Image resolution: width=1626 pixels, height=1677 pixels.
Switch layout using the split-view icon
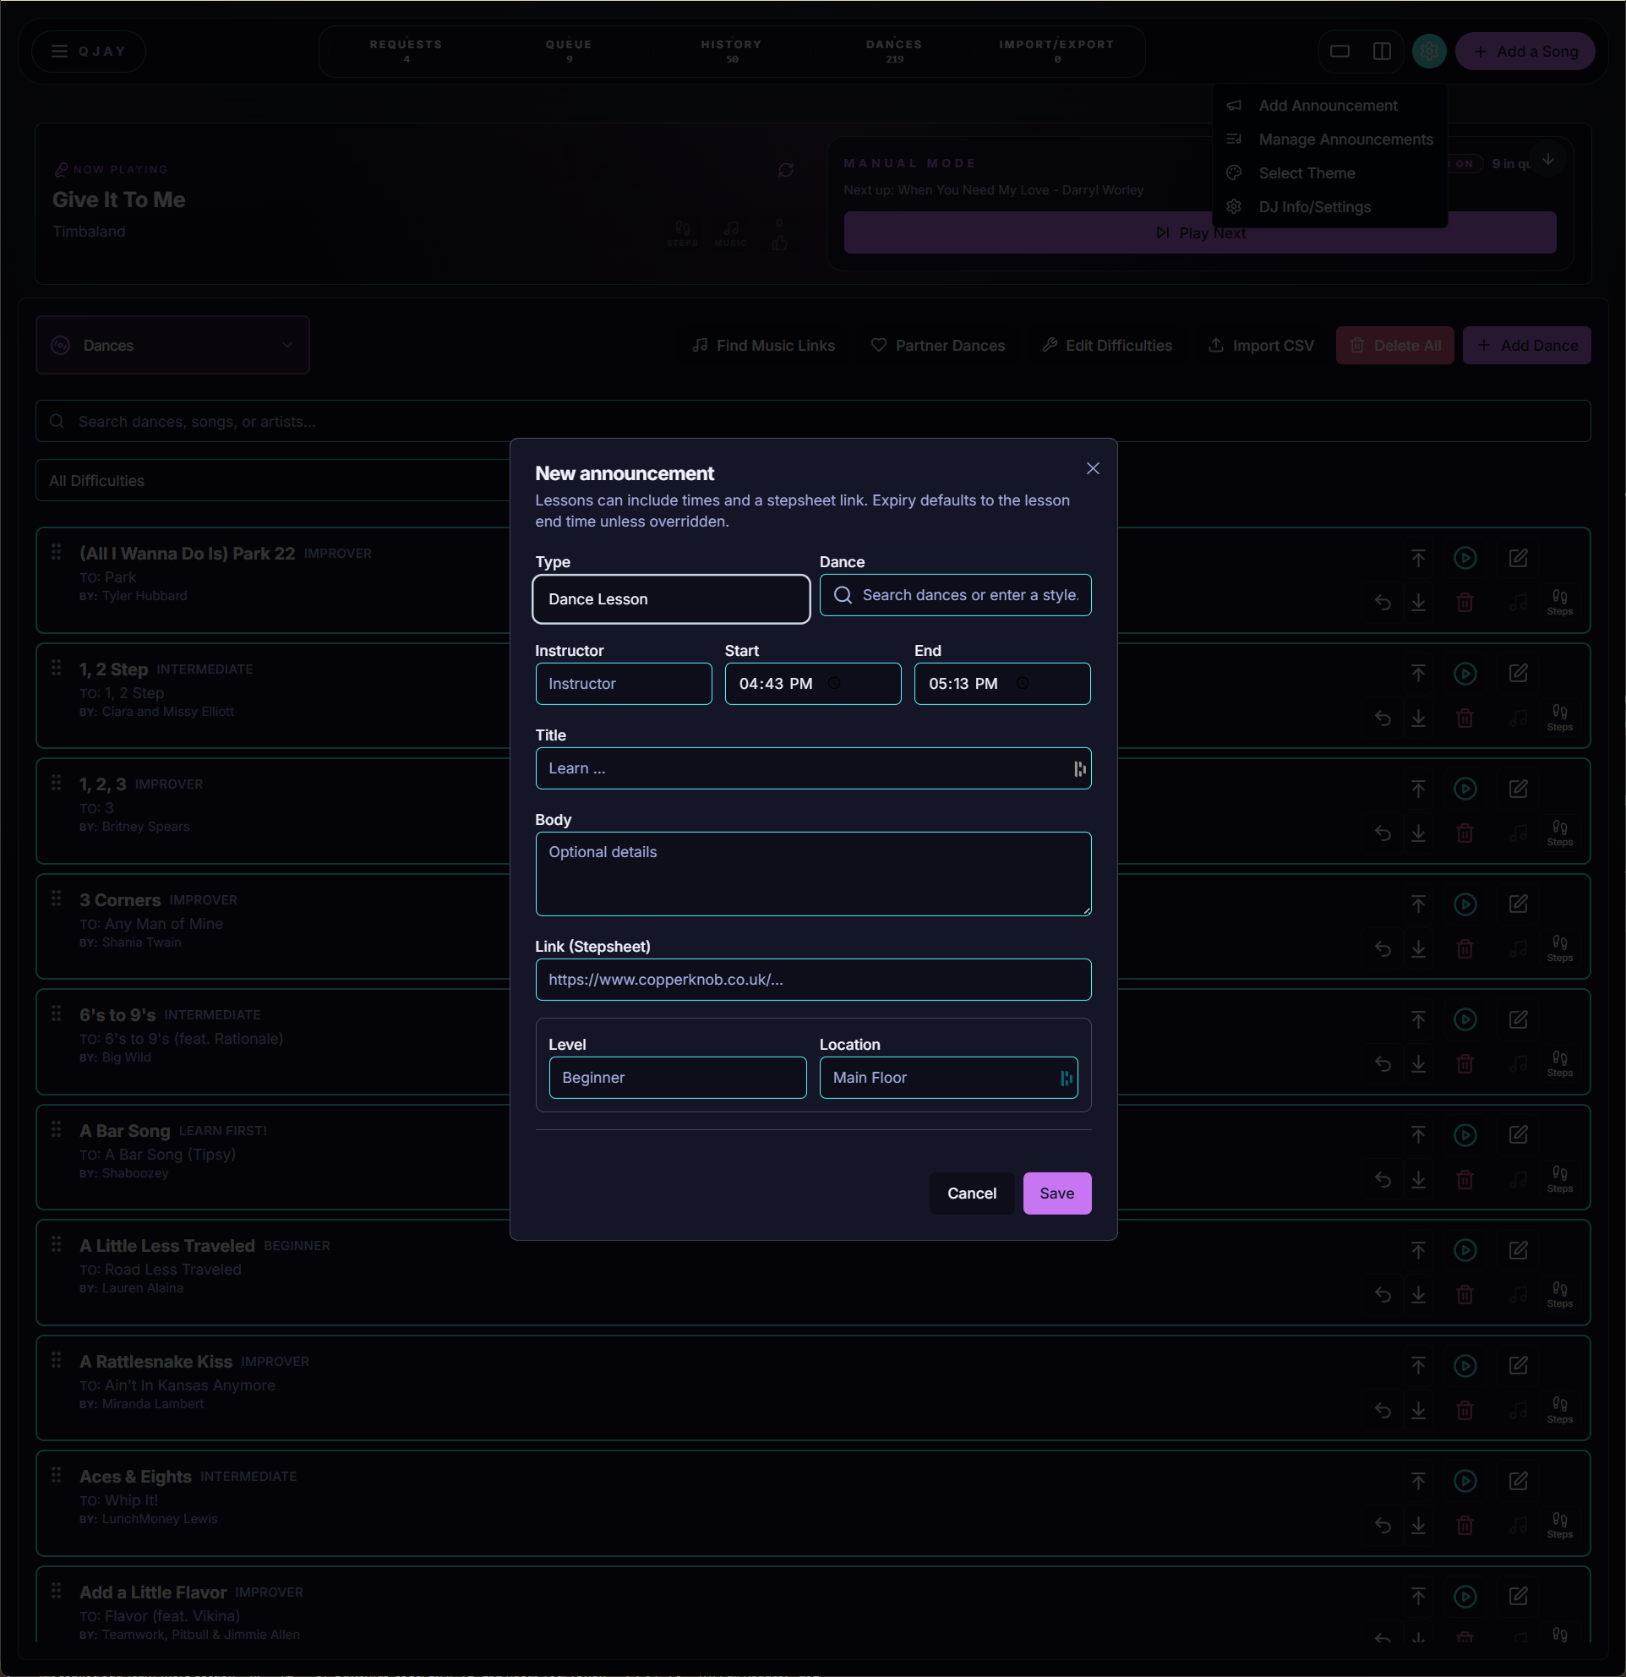pos(1383,51)
